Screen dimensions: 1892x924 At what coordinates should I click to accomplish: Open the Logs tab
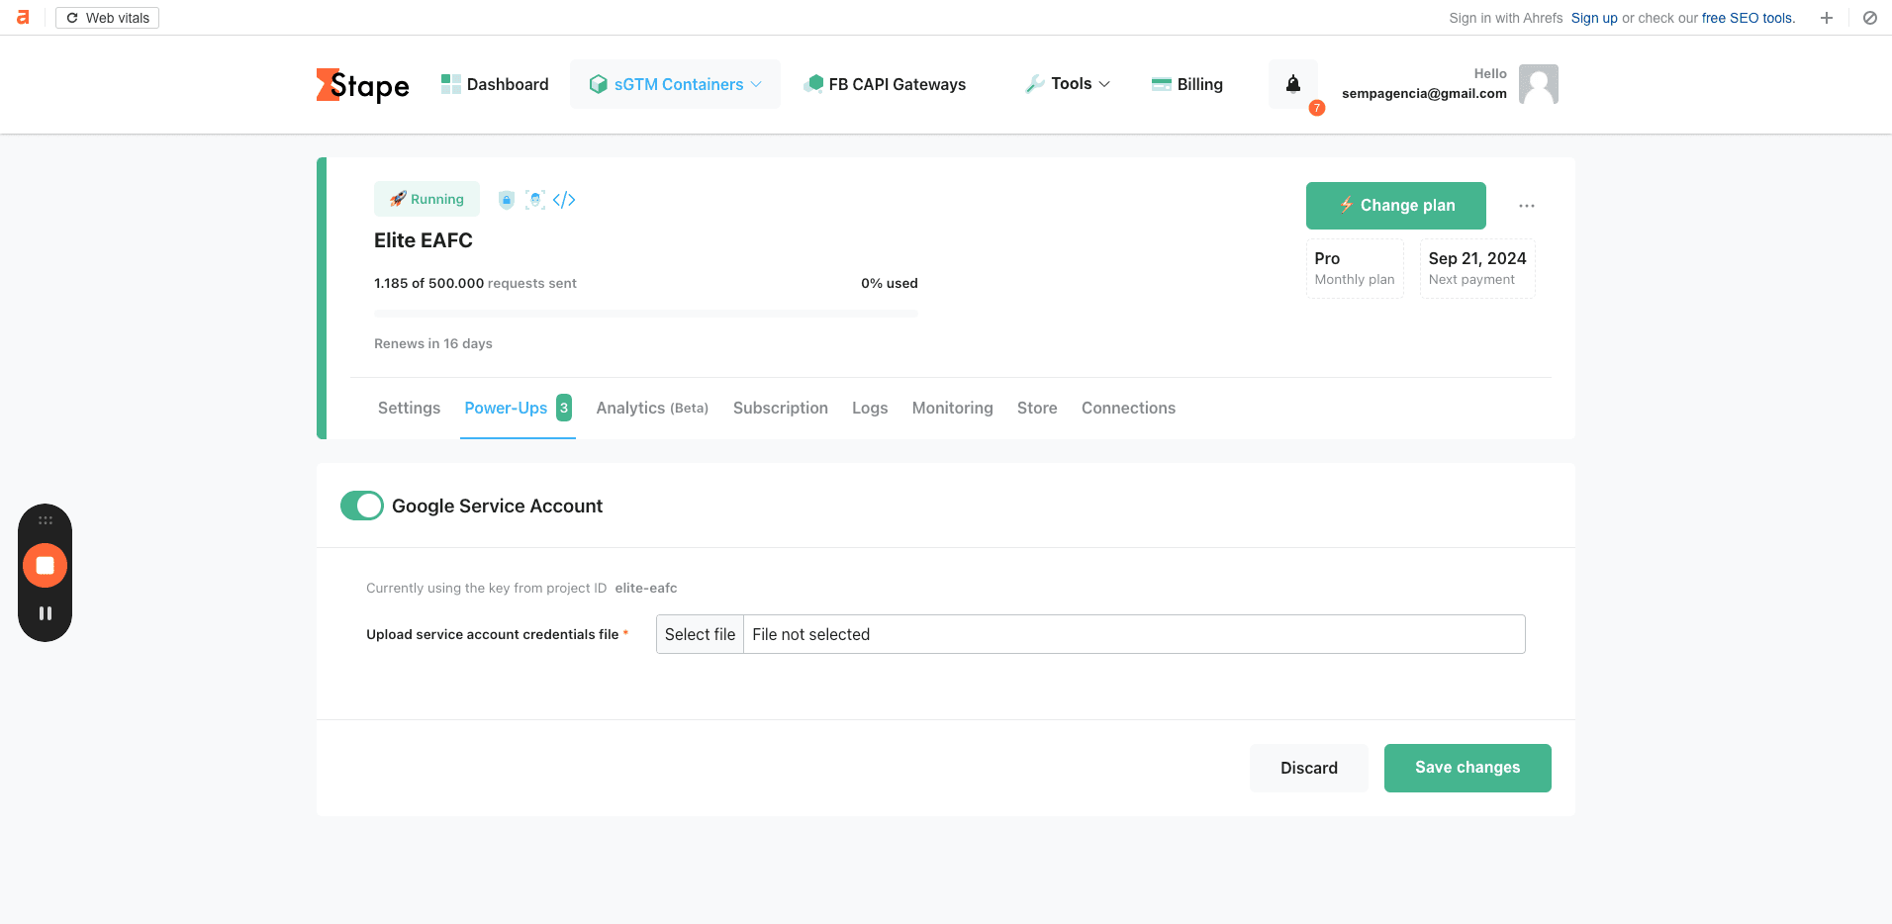coord(870,408)
